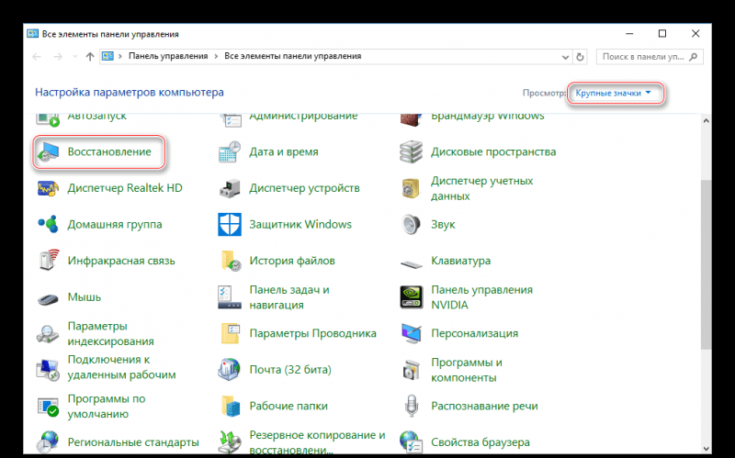Click the Дата и время clock icon

click(x=230, y=151)
